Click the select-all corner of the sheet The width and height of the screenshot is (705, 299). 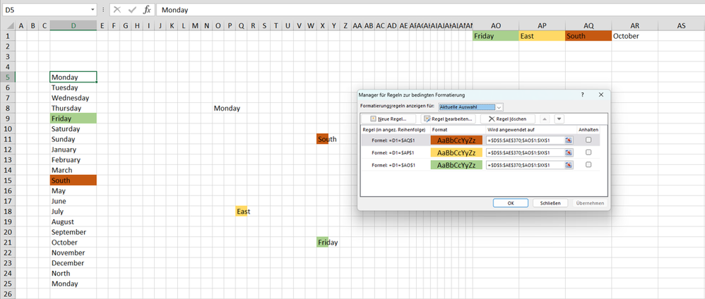(x=8, y=26)
